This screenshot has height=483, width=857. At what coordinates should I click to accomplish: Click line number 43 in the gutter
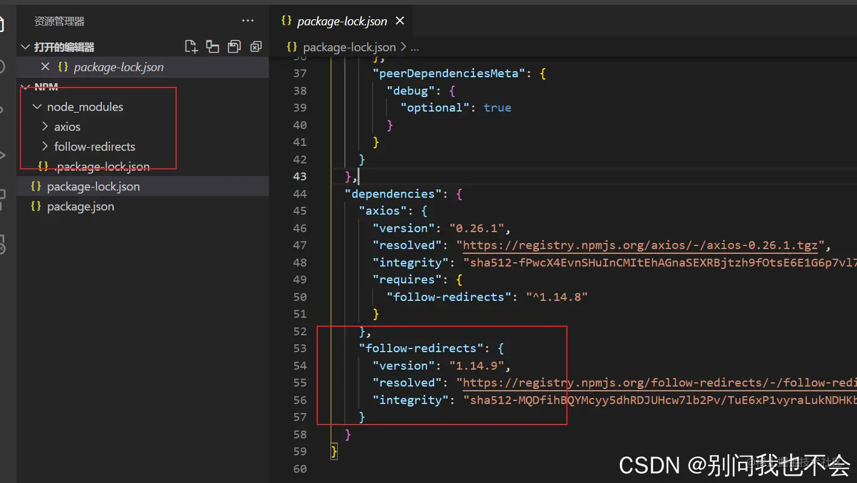300,177
